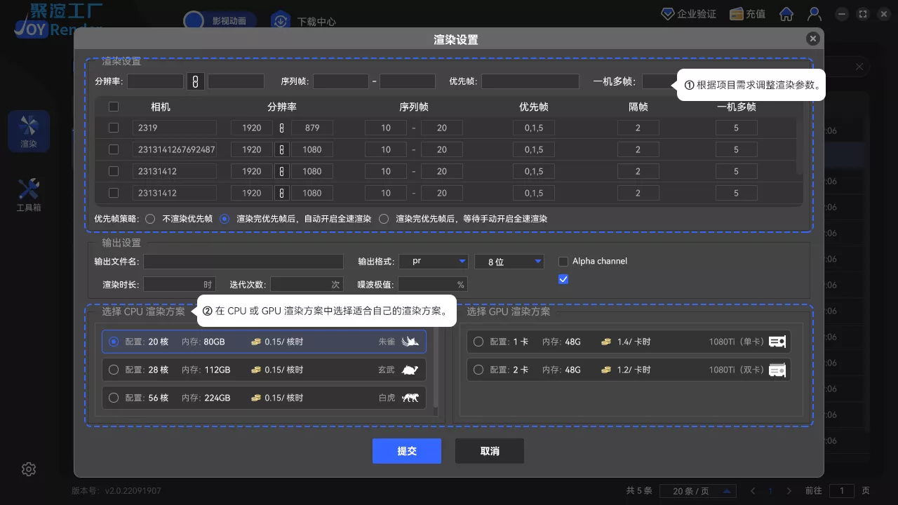The height and width of the screenshot is (505, 898).
Task: Open the 工具箱 toolbox in the sidebar
Action: (29, 194)
